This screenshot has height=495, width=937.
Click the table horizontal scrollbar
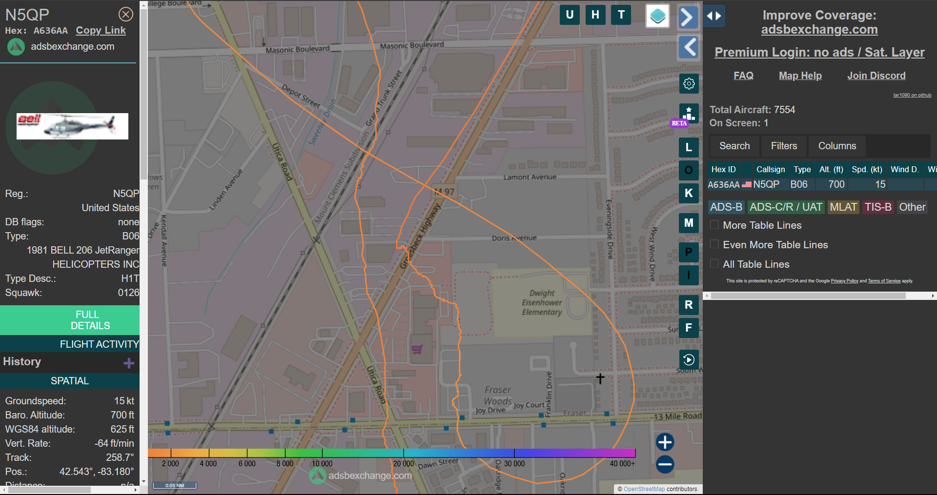coord(808,296)
